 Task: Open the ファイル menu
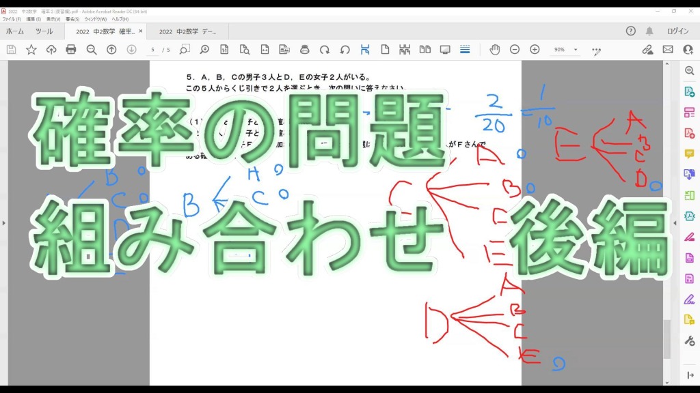pyautogui.click(x=12, y=19)
